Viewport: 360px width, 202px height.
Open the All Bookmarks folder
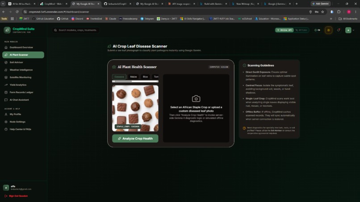point(348,19)
